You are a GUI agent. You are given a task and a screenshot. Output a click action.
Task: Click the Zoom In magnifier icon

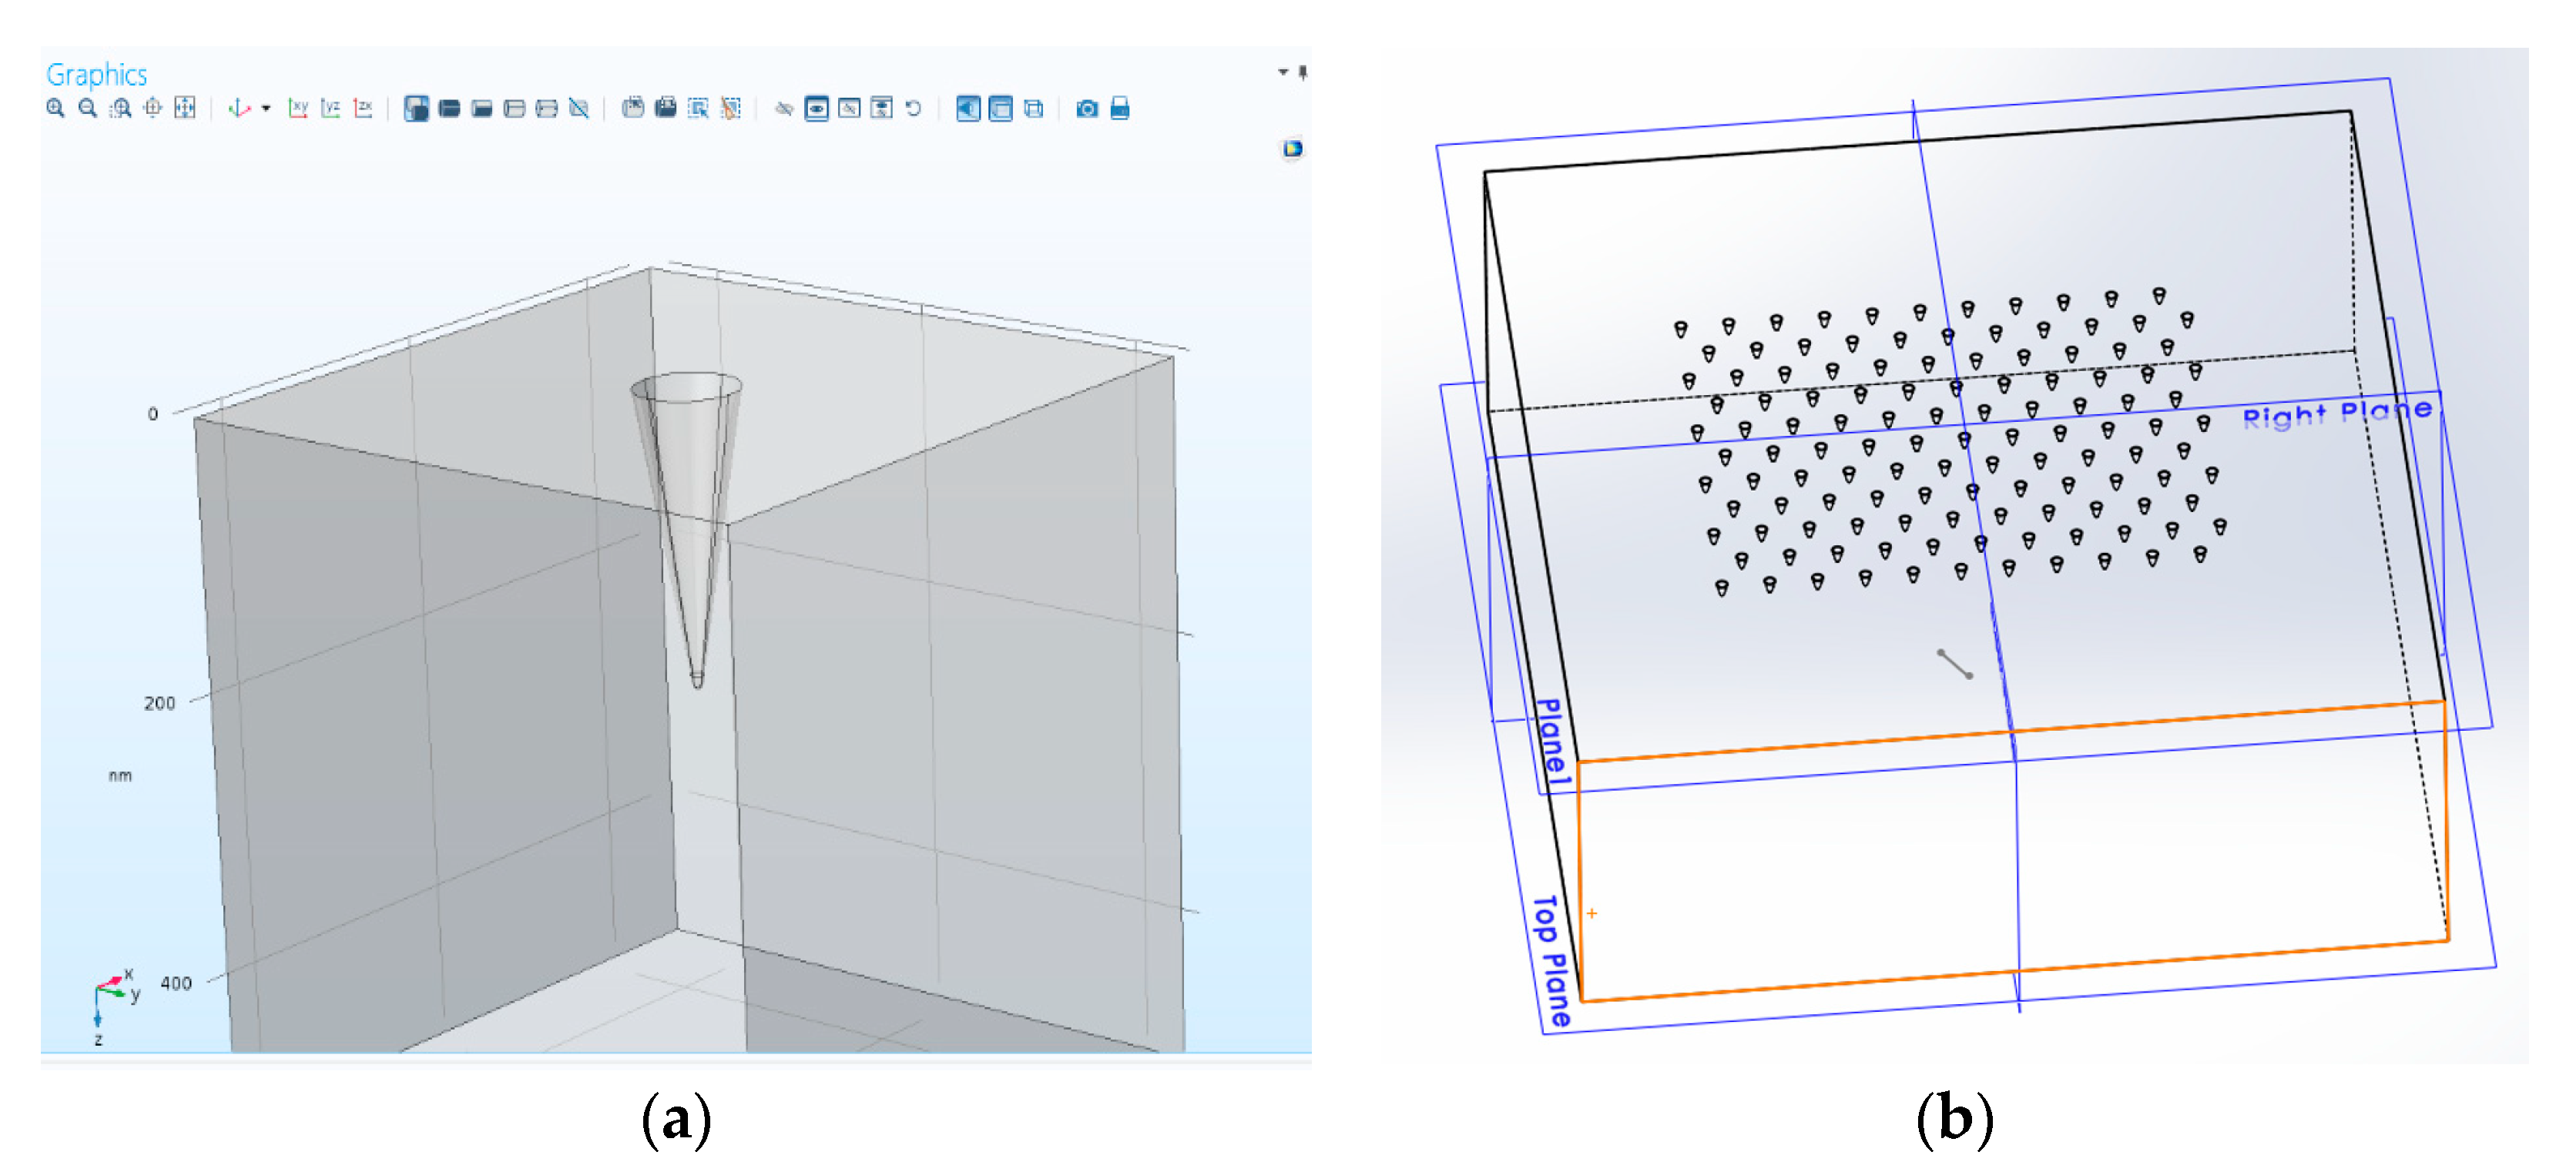[x=56, y=108]
